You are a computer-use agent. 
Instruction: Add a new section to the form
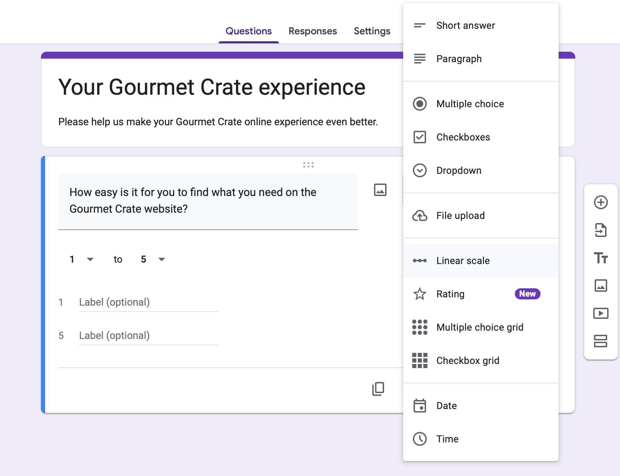click(x=601, y=341)
